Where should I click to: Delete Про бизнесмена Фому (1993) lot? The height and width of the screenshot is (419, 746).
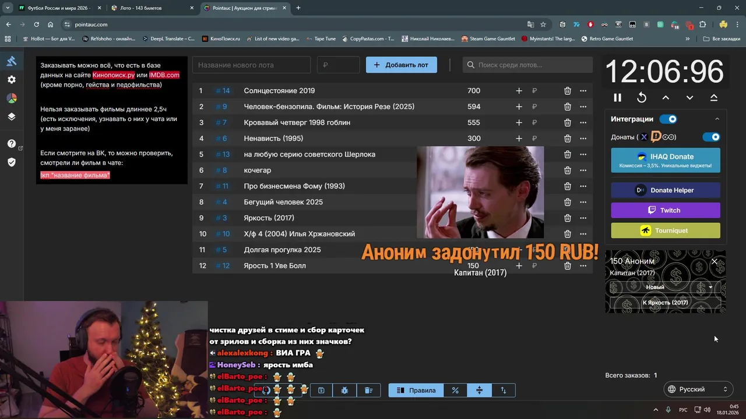click(x=567, y=186)
